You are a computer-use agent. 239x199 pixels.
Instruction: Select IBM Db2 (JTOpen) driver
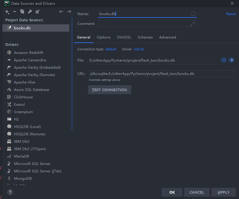point(36,149)
